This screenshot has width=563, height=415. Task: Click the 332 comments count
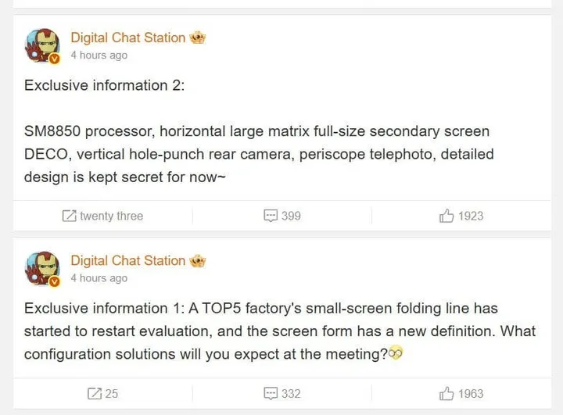pos(291,393)
